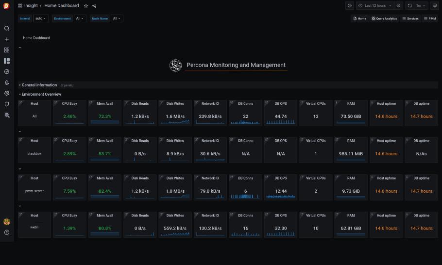Viewport: 442px width, 265px height.
Task: Open the Home link menu
Action: point(360,18)
